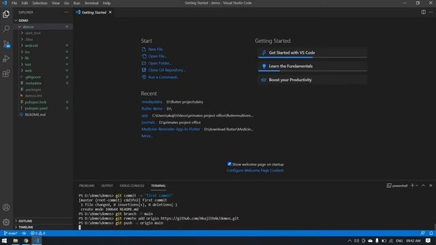The width and height of the screenshot is (436, 245).
Task: Open the File menu
Action: 14,3
